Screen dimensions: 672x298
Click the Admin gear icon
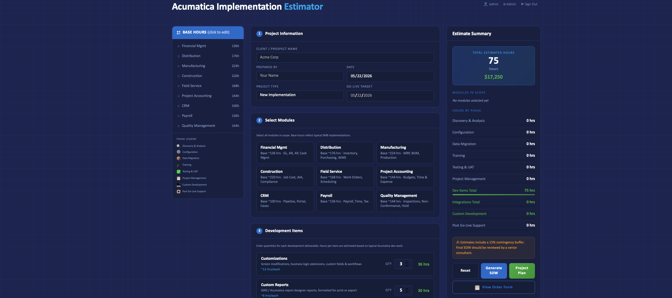[504, 4]
